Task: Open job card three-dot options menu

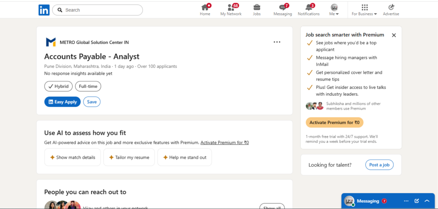Action: 277,42
